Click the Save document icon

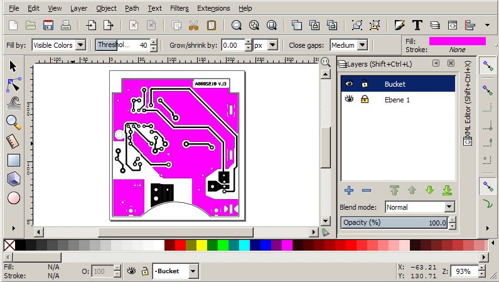click(48, 26)
